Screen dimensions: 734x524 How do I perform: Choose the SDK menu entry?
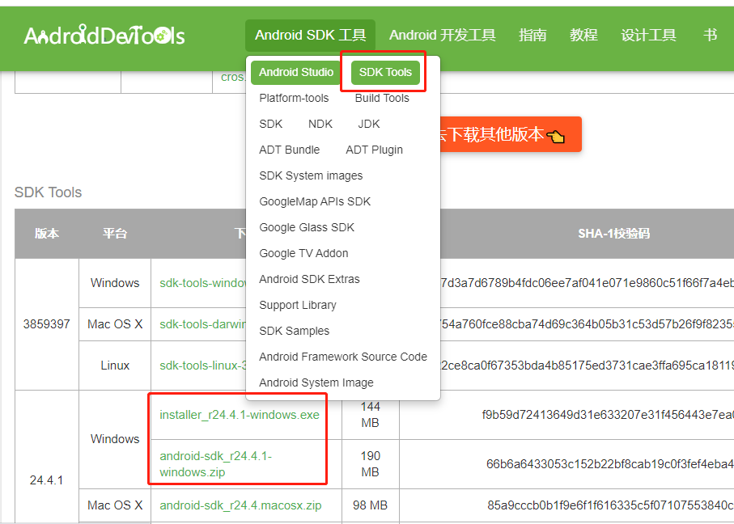(270, 124)
